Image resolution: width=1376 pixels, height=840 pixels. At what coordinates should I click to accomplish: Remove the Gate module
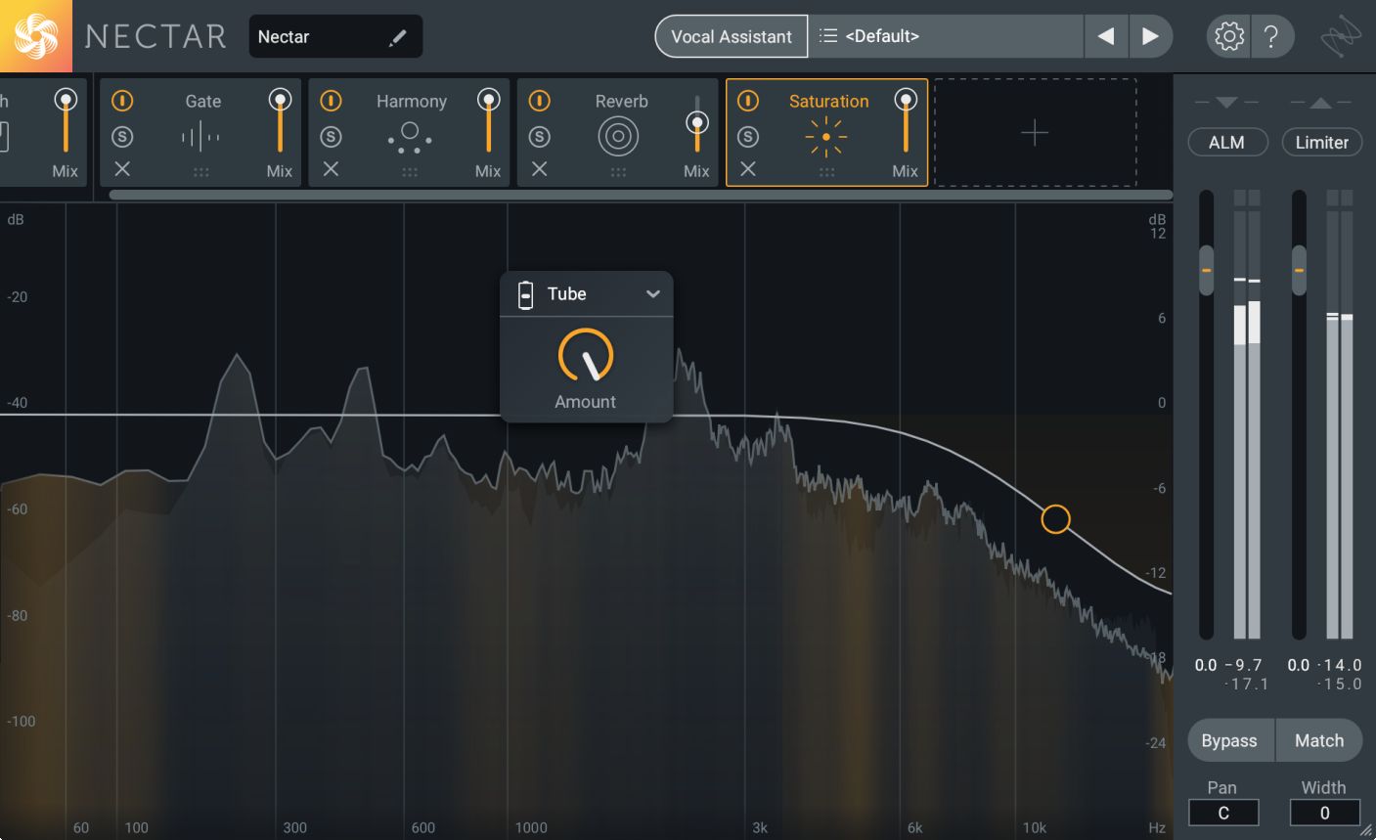click(122, 169)
